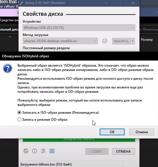Expand the Windows USB device dropdown

79,28
